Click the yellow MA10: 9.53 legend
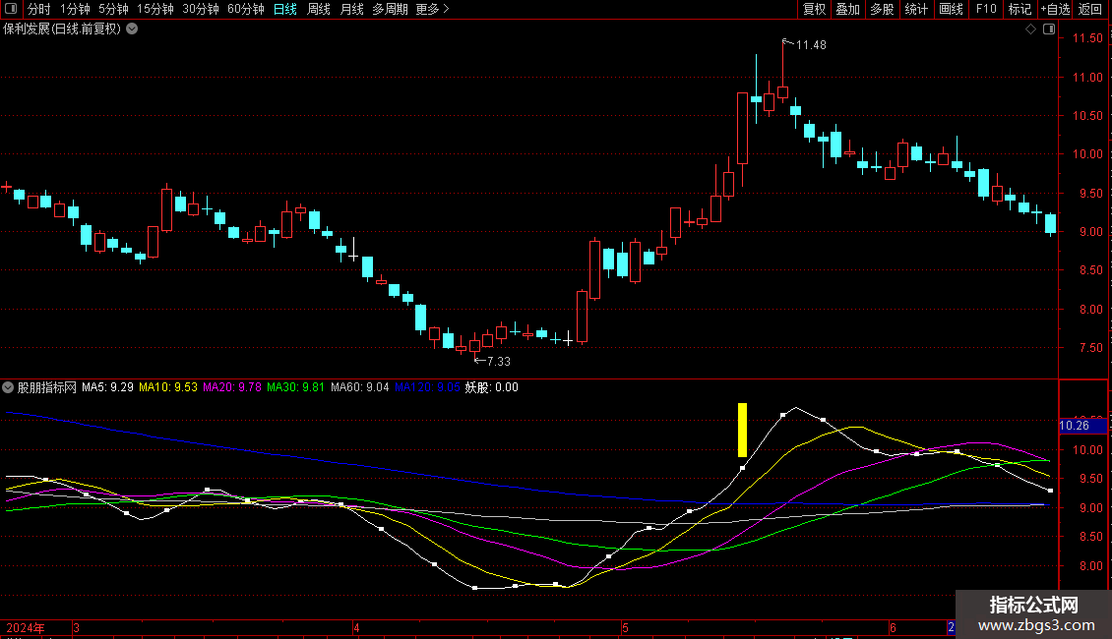 [168, 387]
